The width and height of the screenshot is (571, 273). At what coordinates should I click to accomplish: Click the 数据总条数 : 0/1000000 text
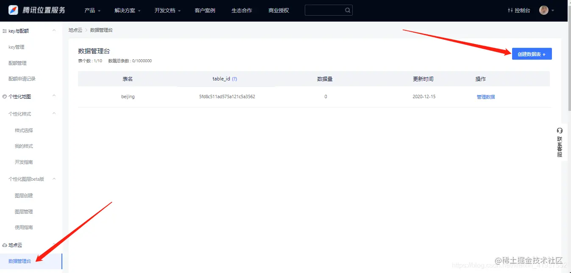coord(130,61)
